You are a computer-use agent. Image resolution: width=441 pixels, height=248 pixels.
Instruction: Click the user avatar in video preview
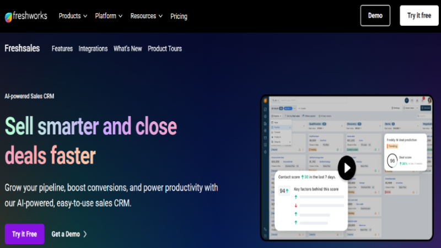(429, 100)
